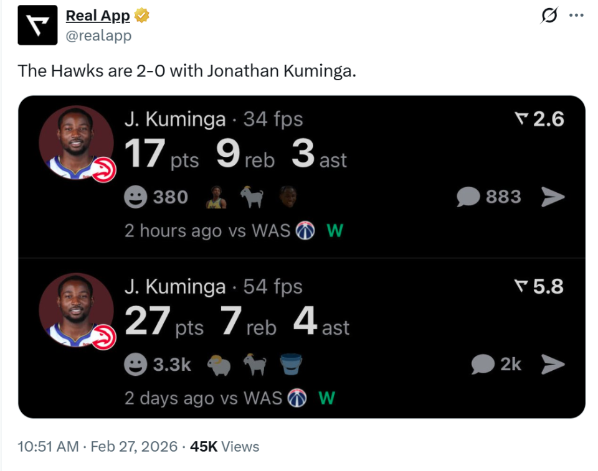The image size is (598, 471).
Task: Click the Real App profile avatar
Action: [37, 26]
